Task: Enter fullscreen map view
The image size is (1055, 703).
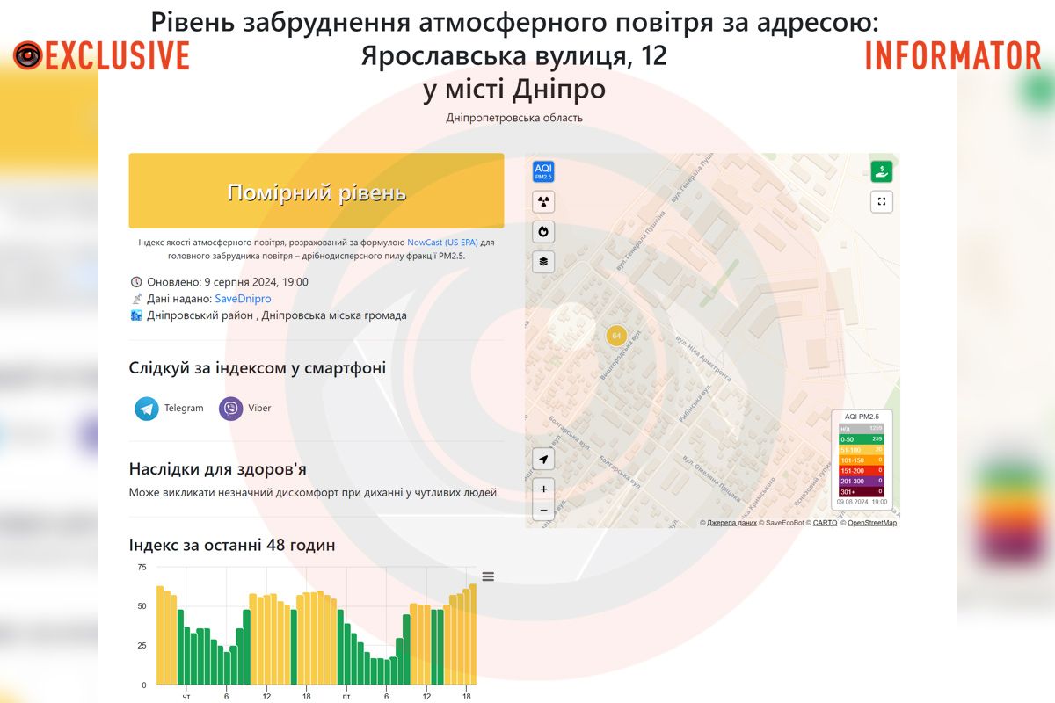Action: click(881, 201)
